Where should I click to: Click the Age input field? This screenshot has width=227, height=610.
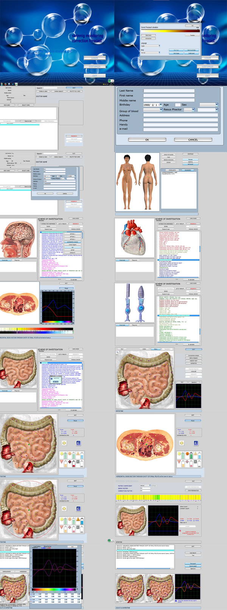coord(177,105)
